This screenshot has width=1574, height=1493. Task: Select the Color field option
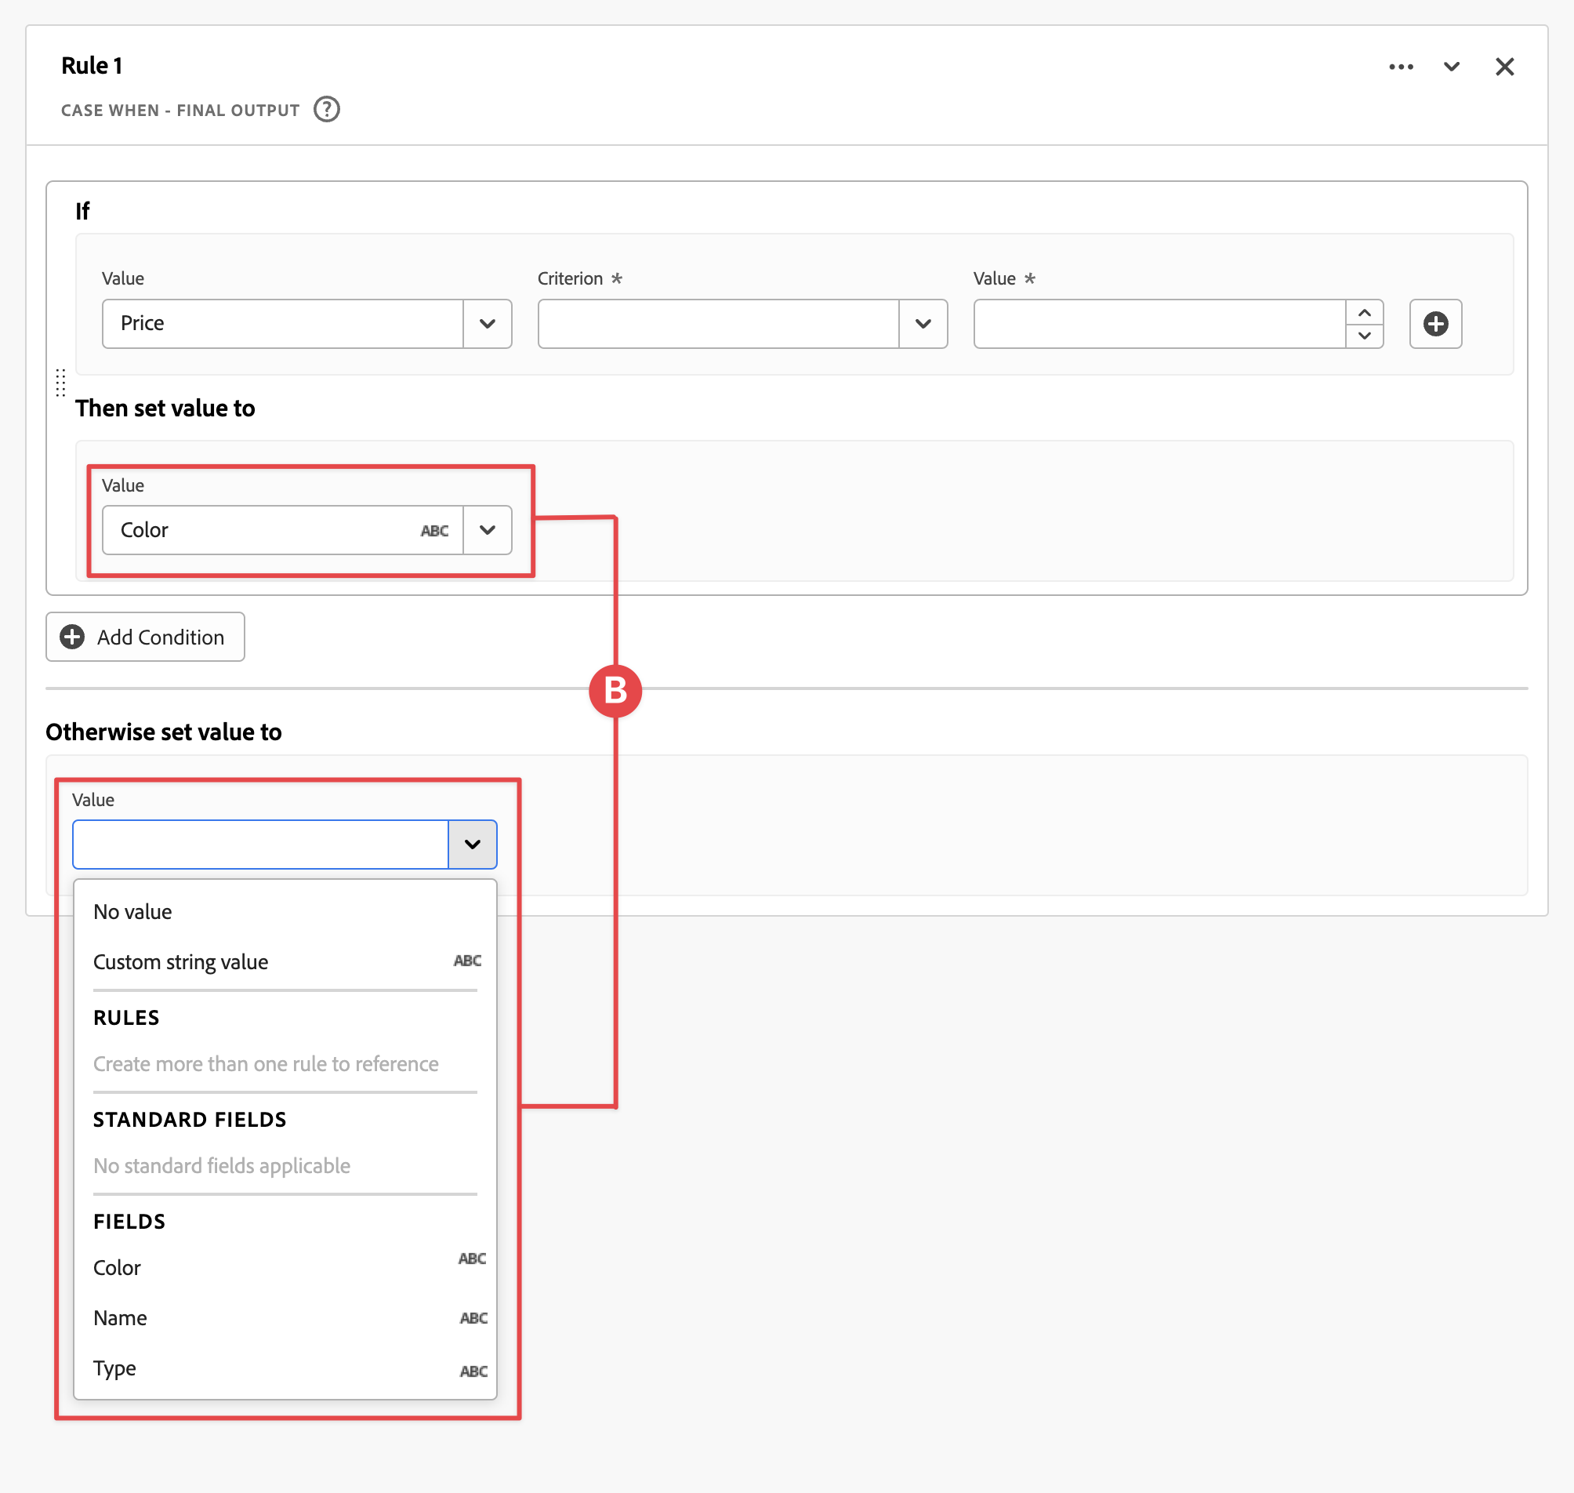coord(117,1268)
